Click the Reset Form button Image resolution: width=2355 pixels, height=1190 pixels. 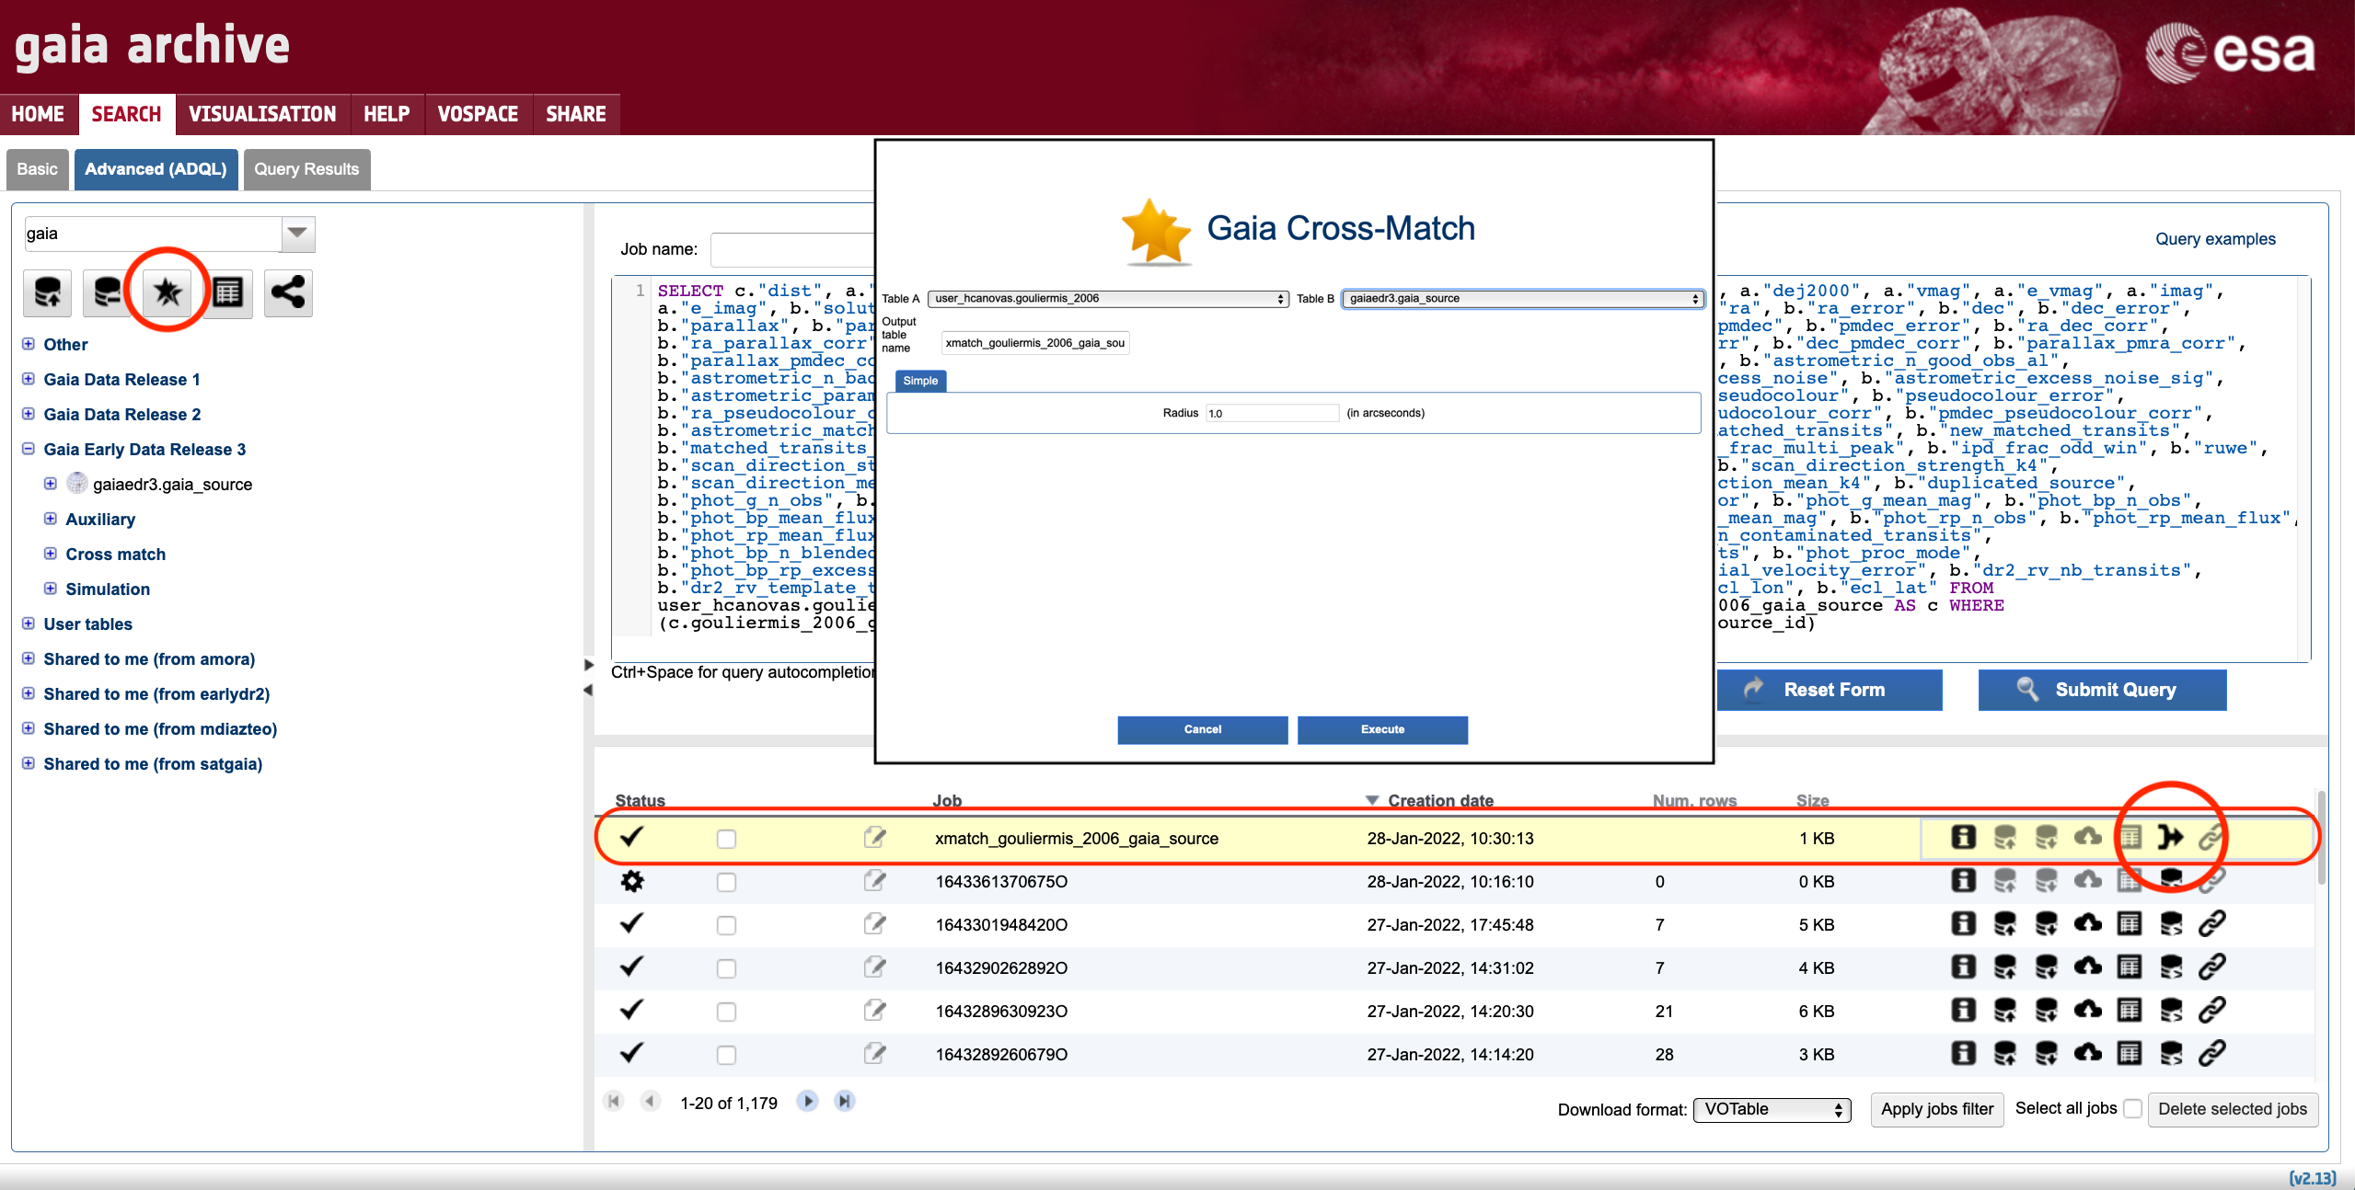(x=1830, y=690)
